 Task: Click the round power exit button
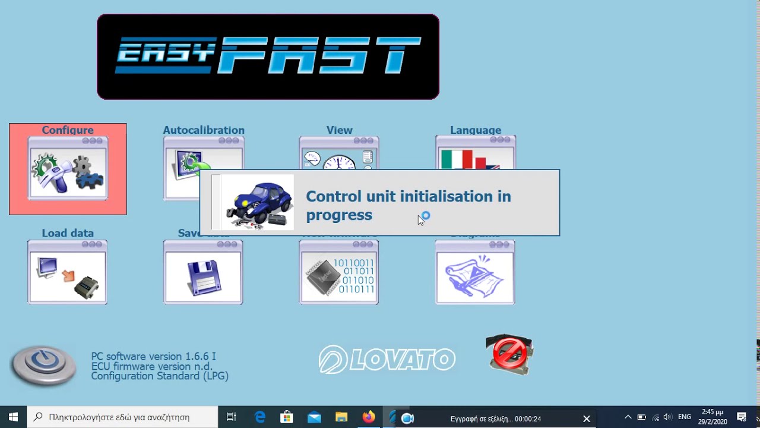coord(44,365)
